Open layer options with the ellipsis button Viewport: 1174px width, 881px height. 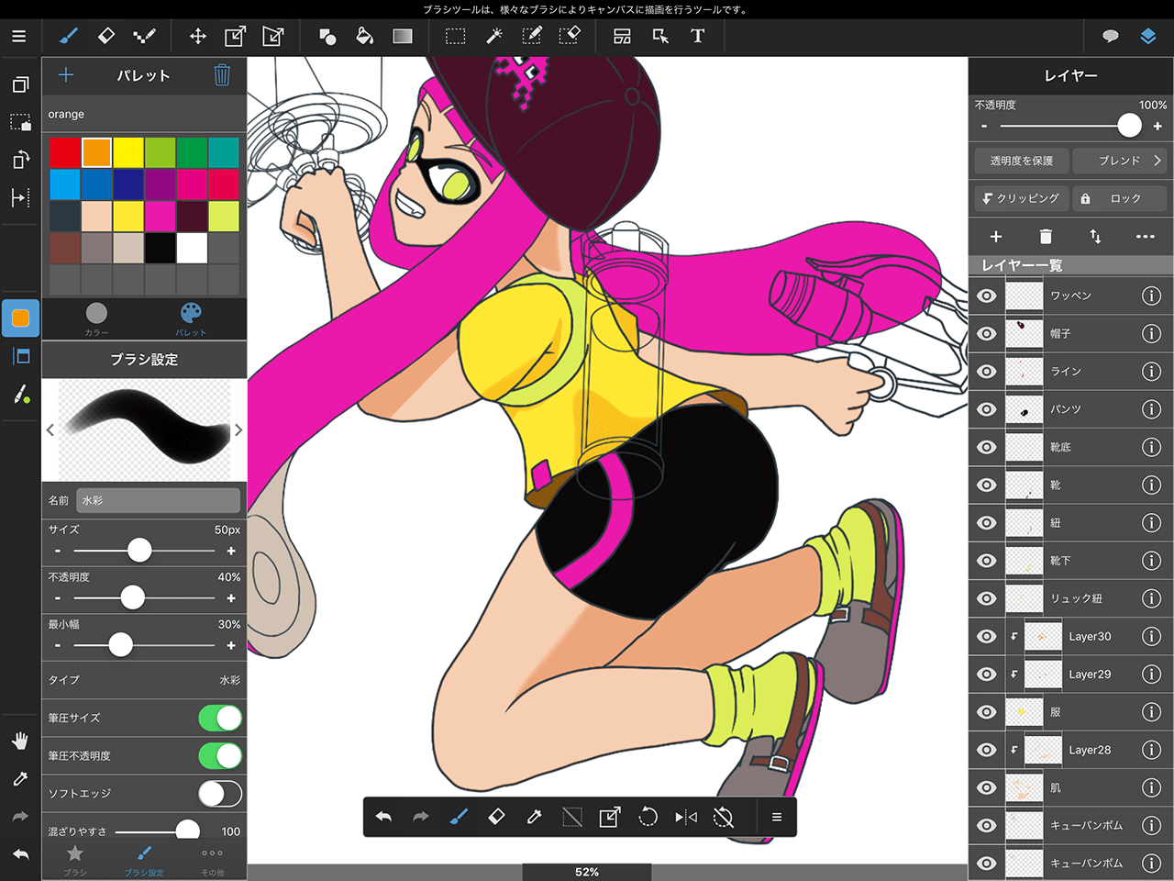pyautogui.click(x=1144, y=236)
